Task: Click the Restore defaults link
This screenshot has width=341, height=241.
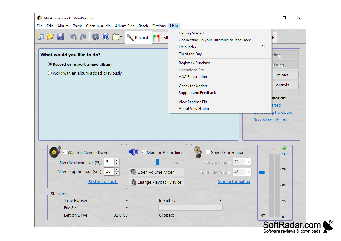Action: 103,182
